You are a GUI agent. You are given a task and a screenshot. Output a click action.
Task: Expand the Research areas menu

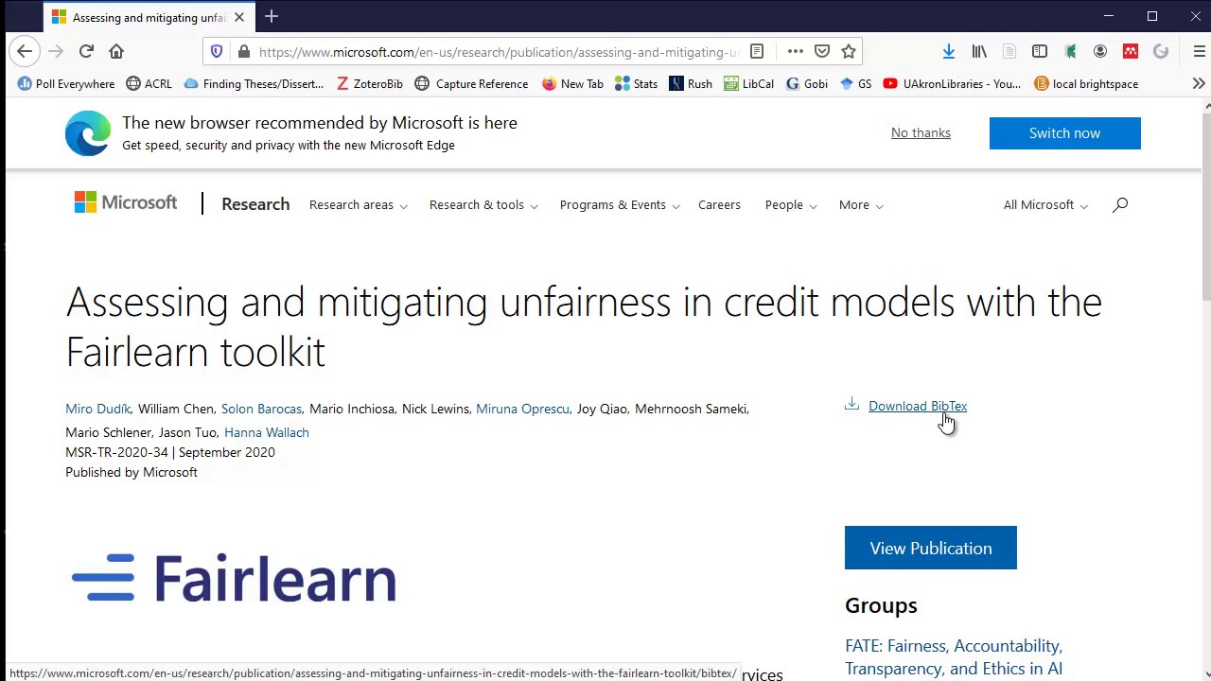pos(359,204)
